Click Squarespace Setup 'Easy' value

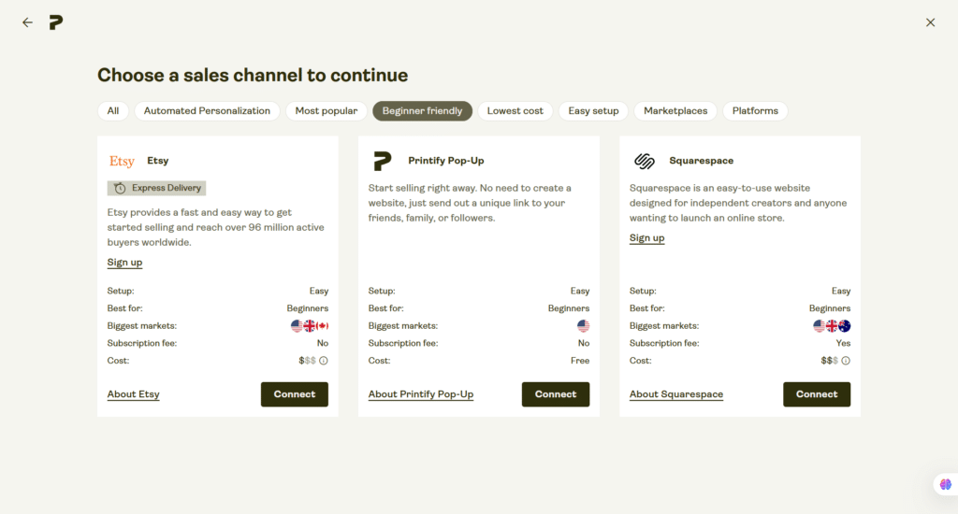coord(841,292)
